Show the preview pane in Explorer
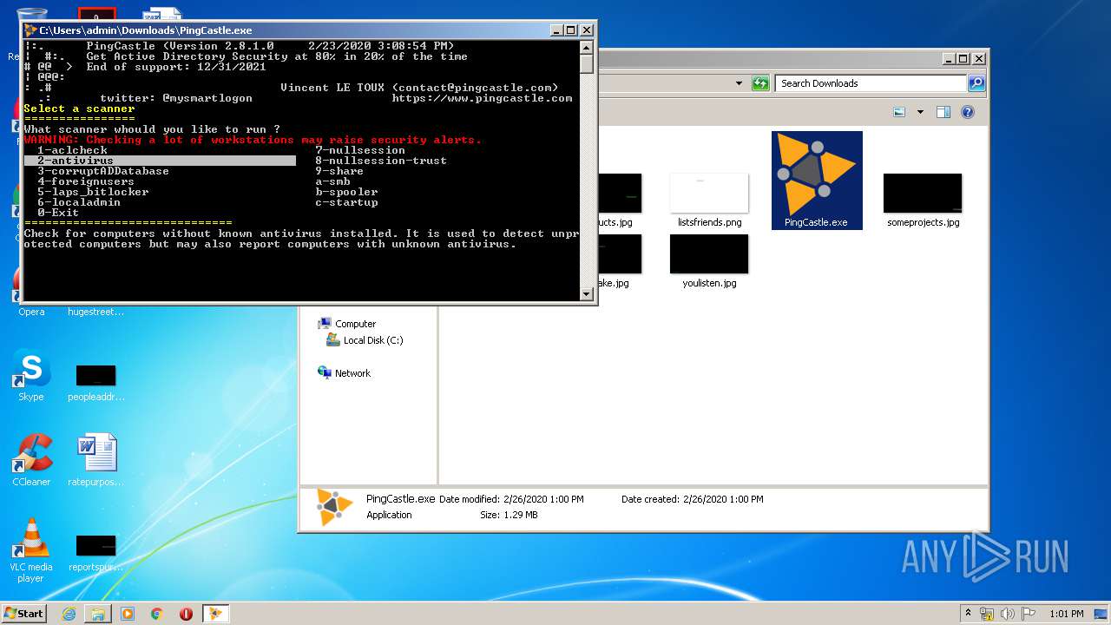This screenshot has width=1111, height=625. pyautogui.click(x=943, y=112)
